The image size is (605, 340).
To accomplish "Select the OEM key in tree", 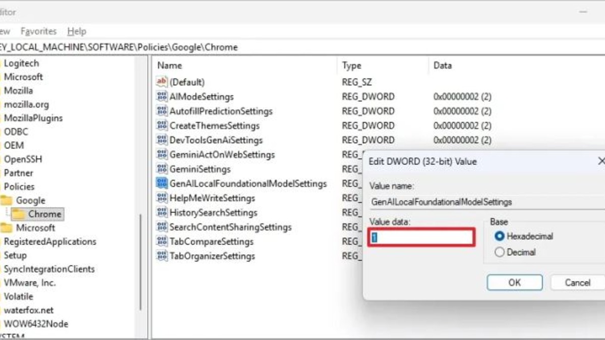I will coord(14,146).
